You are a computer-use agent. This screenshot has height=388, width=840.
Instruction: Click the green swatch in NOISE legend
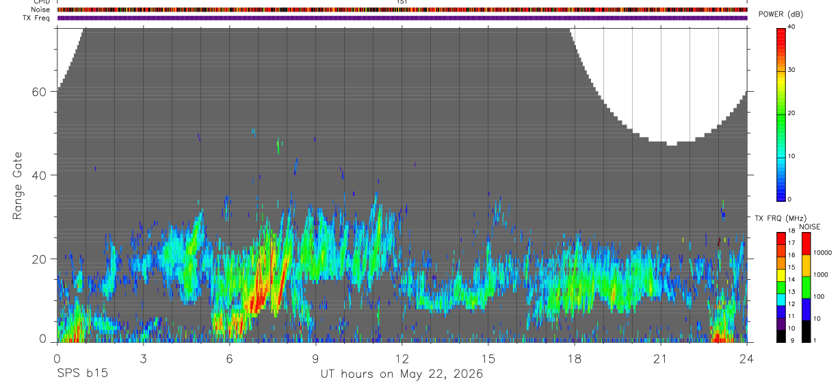click(805, 287)
